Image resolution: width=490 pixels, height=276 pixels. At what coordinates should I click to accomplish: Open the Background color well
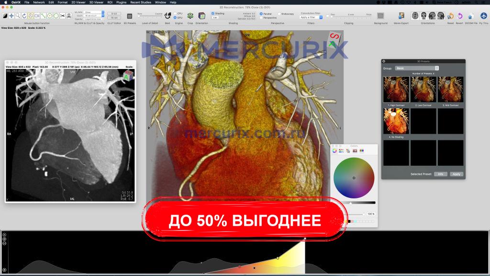pyautogui.click(x=380, y=16)
